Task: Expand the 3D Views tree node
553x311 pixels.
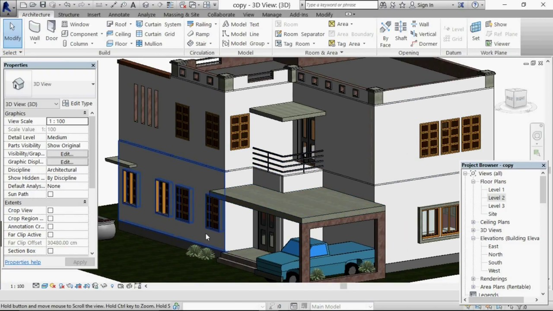Action: [473, 230]
